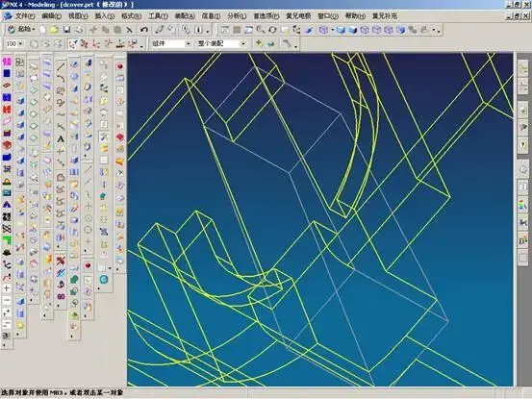Image resolution: width=532 pixels, height=399 pixels.
Task: Open the 信息(I) menu
Action: point(211,16)
